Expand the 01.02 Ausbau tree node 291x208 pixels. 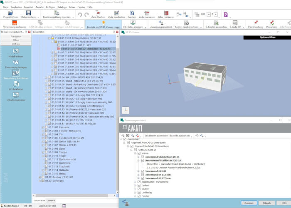[x=39, y=177]
